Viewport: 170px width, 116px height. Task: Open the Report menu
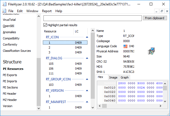[x=47, y=11]
